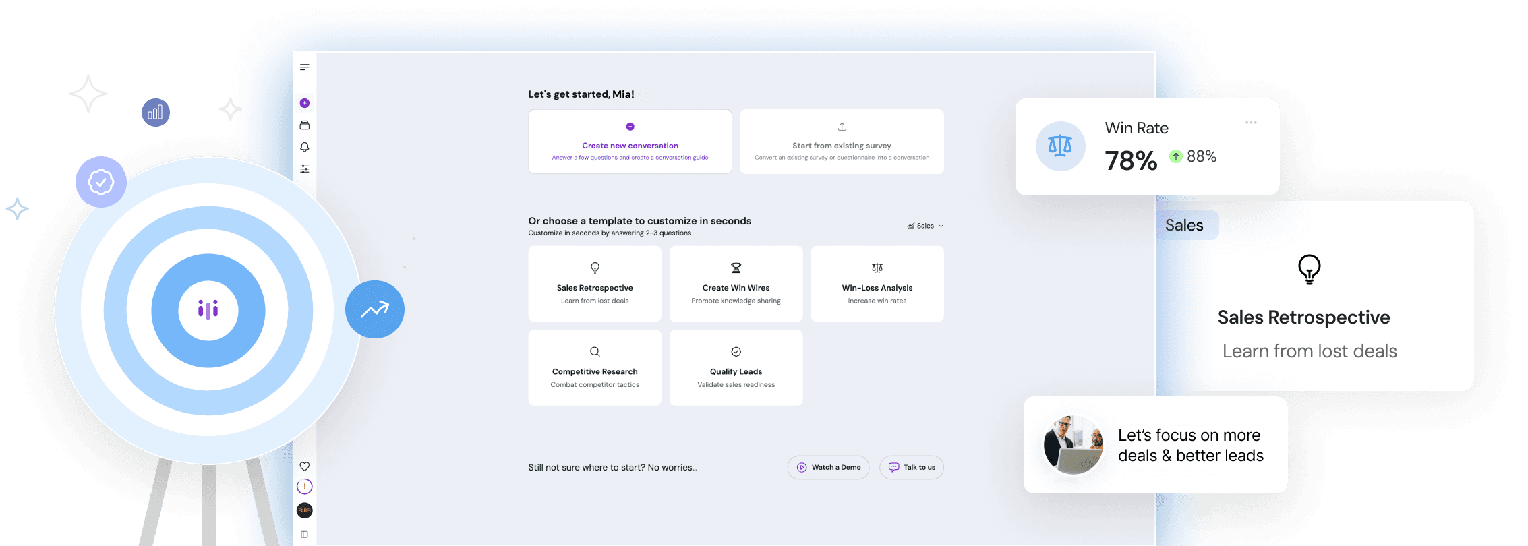Viewport: 1528px width, 546px height.
Task: Open the dark profile avatar in sidebar
Action: pos(305,510)
